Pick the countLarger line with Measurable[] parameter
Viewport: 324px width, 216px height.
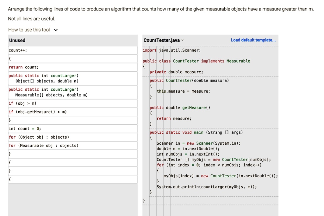[x=47, y=92]
